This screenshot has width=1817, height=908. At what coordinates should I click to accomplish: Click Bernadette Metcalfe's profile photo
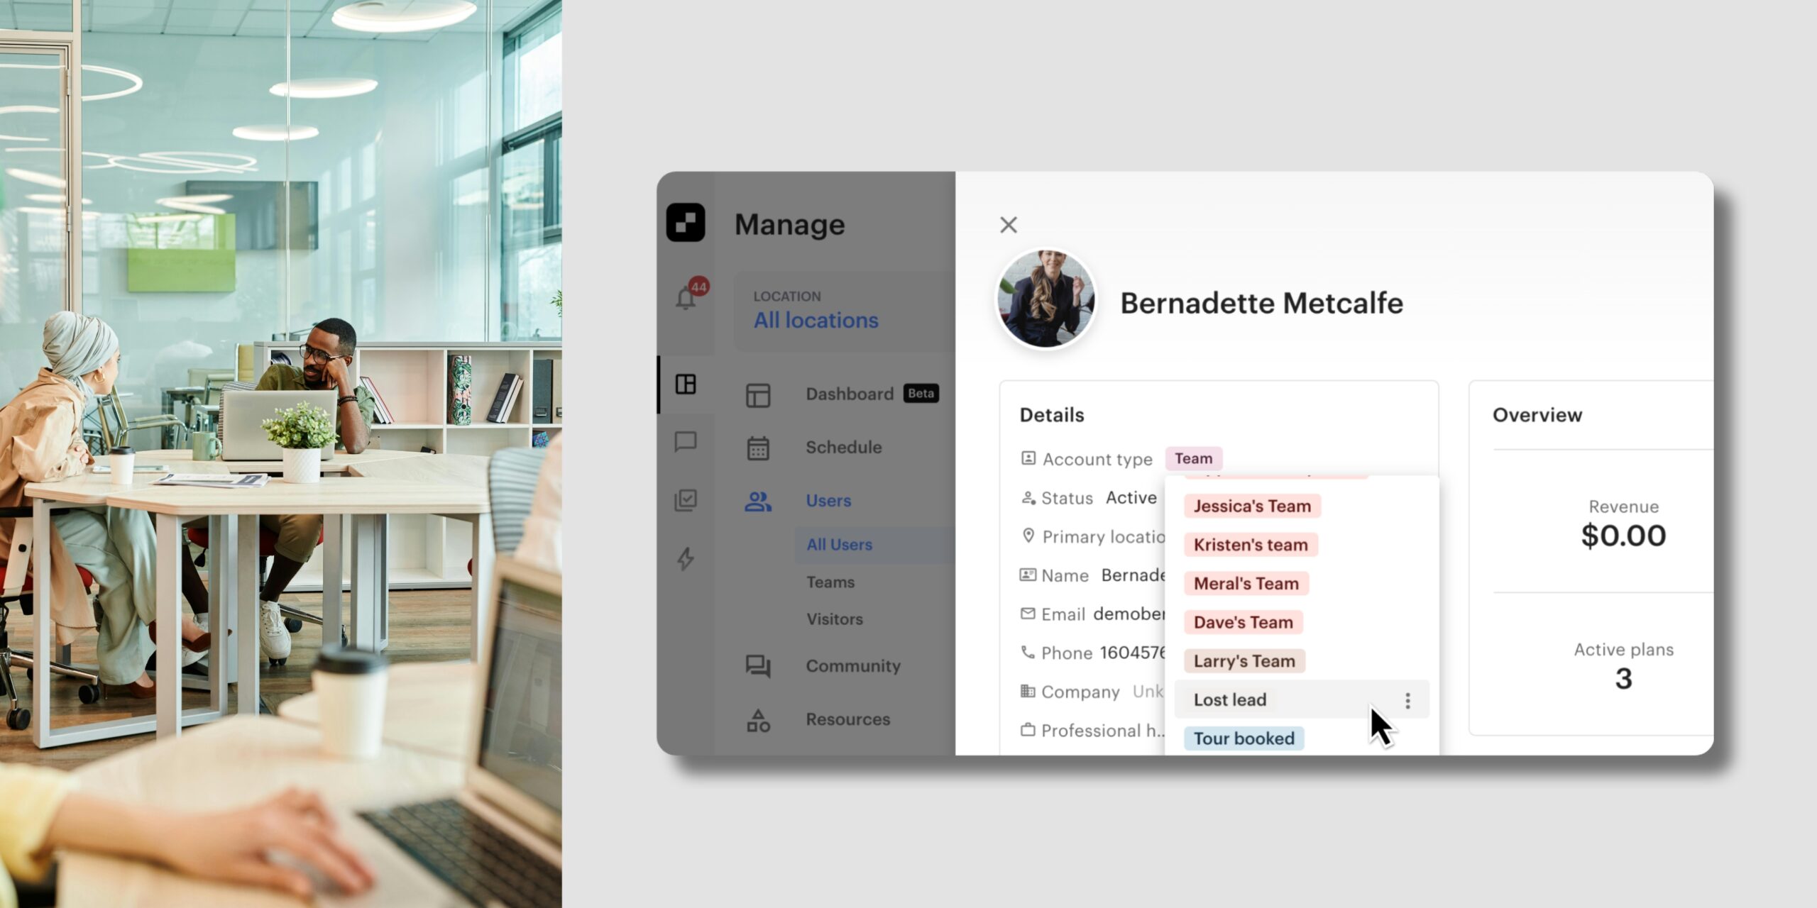point(1045,299)
